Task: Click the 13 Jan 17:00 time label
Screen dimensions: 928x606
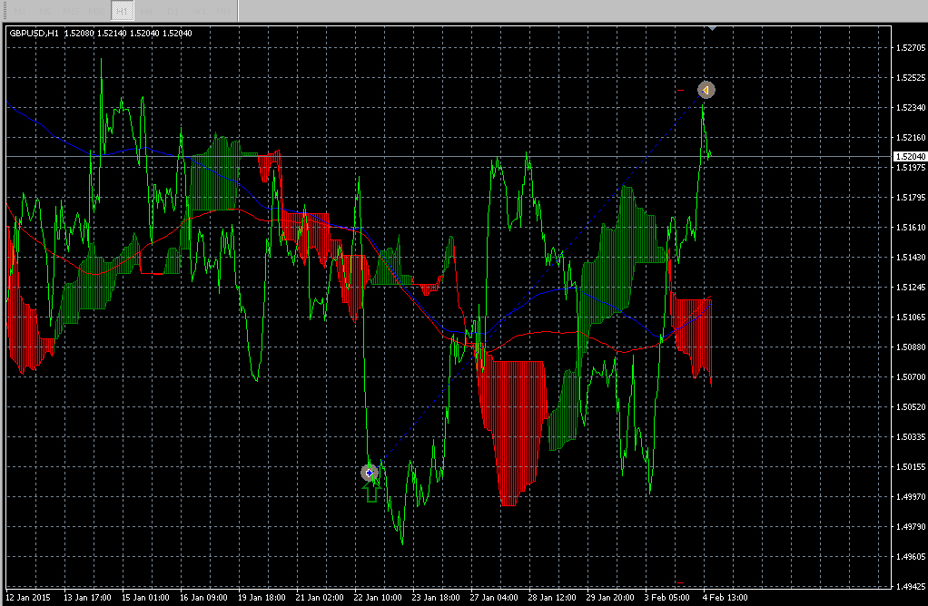Action: click(x=87, y=598)
